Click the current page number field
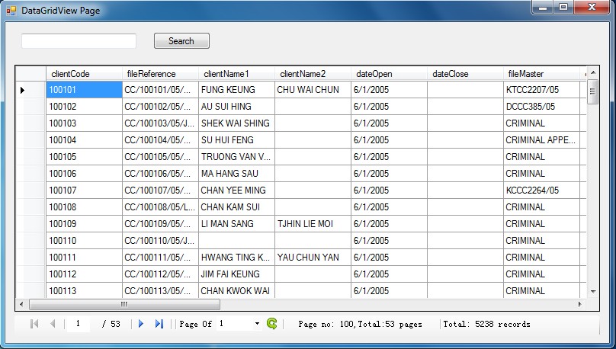This screenshot has width=616, height=349. click(81, 324)
